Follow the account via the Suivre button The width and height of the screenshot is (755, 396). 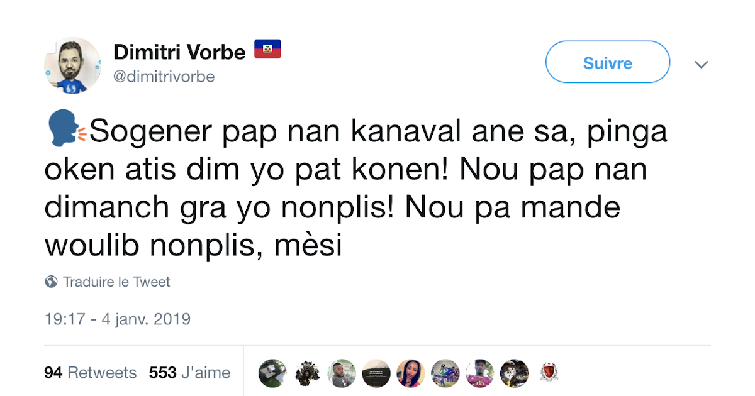tap(607, 62)
